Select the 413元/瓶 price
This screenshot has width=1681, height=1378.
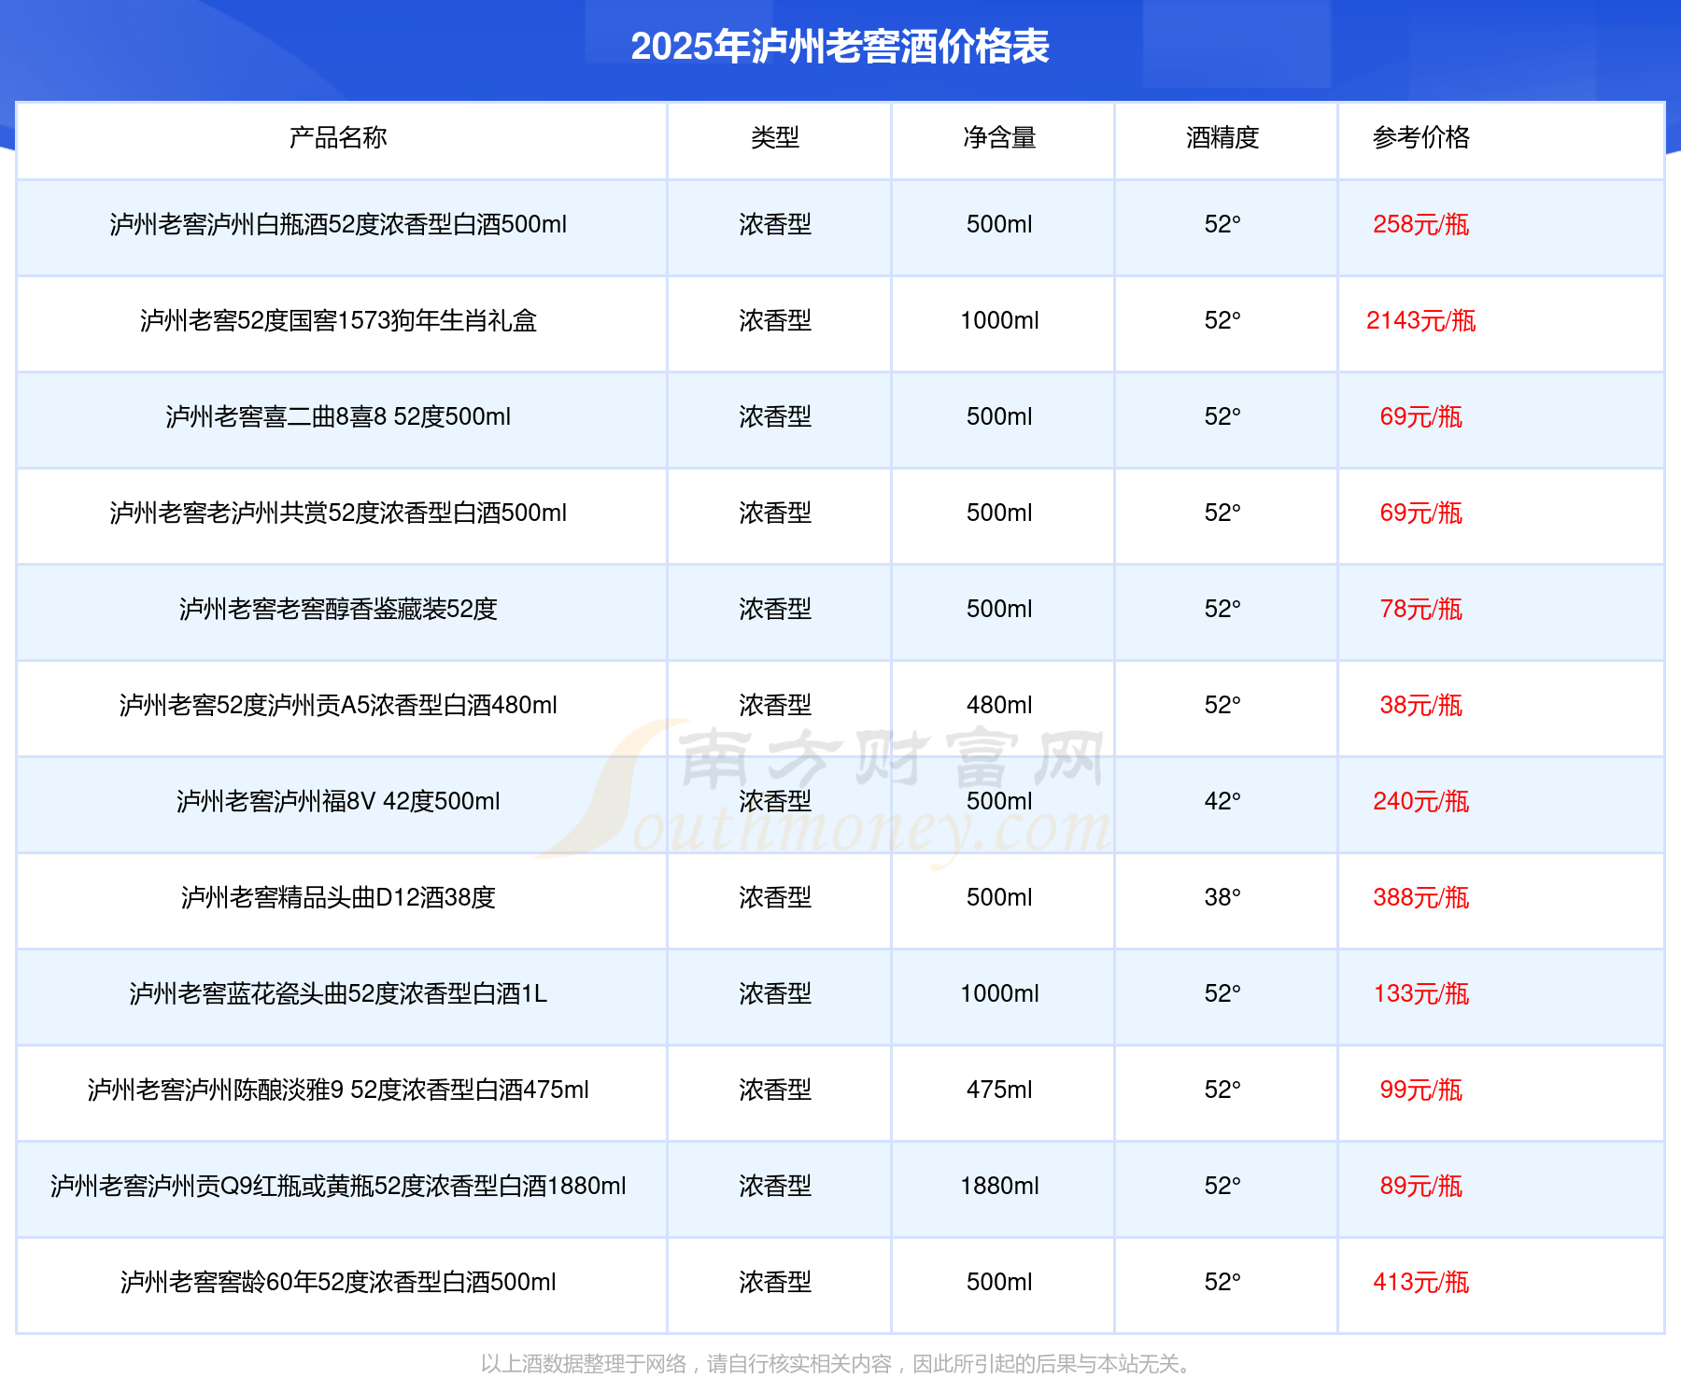point(1420,1283)
